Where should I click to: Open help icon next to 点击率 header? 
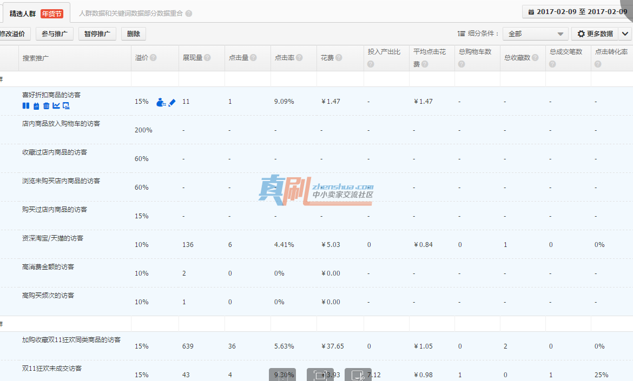click(299, 58)
